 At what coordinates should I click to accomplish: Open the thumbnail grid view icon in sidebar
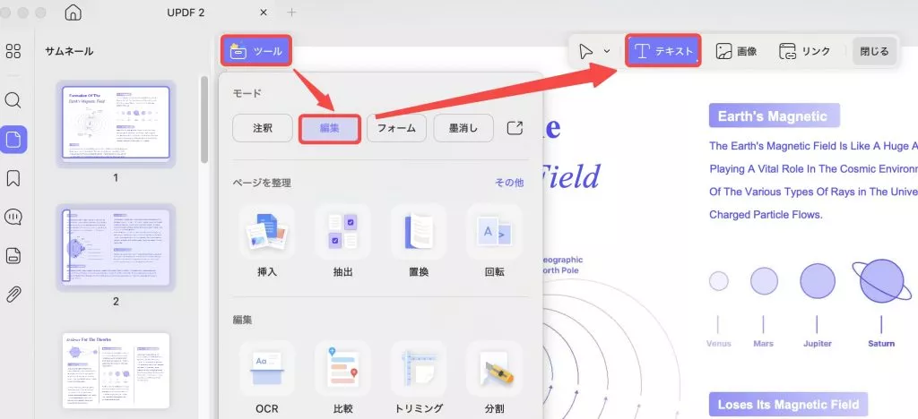[x=13, y=51]
